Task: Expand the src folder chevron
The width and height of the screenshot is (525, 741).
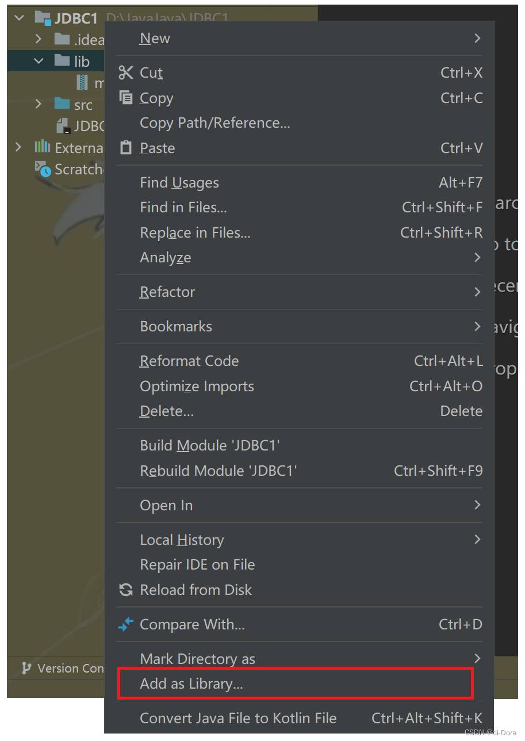Action: point(38,104)
